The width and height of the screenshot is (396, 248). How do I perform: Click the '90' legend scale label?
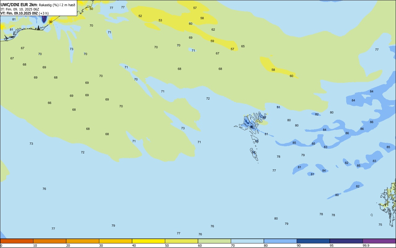[x=299, y=246]
